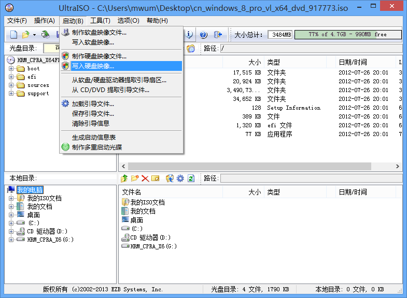This screenshot has width=407, height=298.
Task: Select 我的电脑 in local tree
Action: point(30,190)
